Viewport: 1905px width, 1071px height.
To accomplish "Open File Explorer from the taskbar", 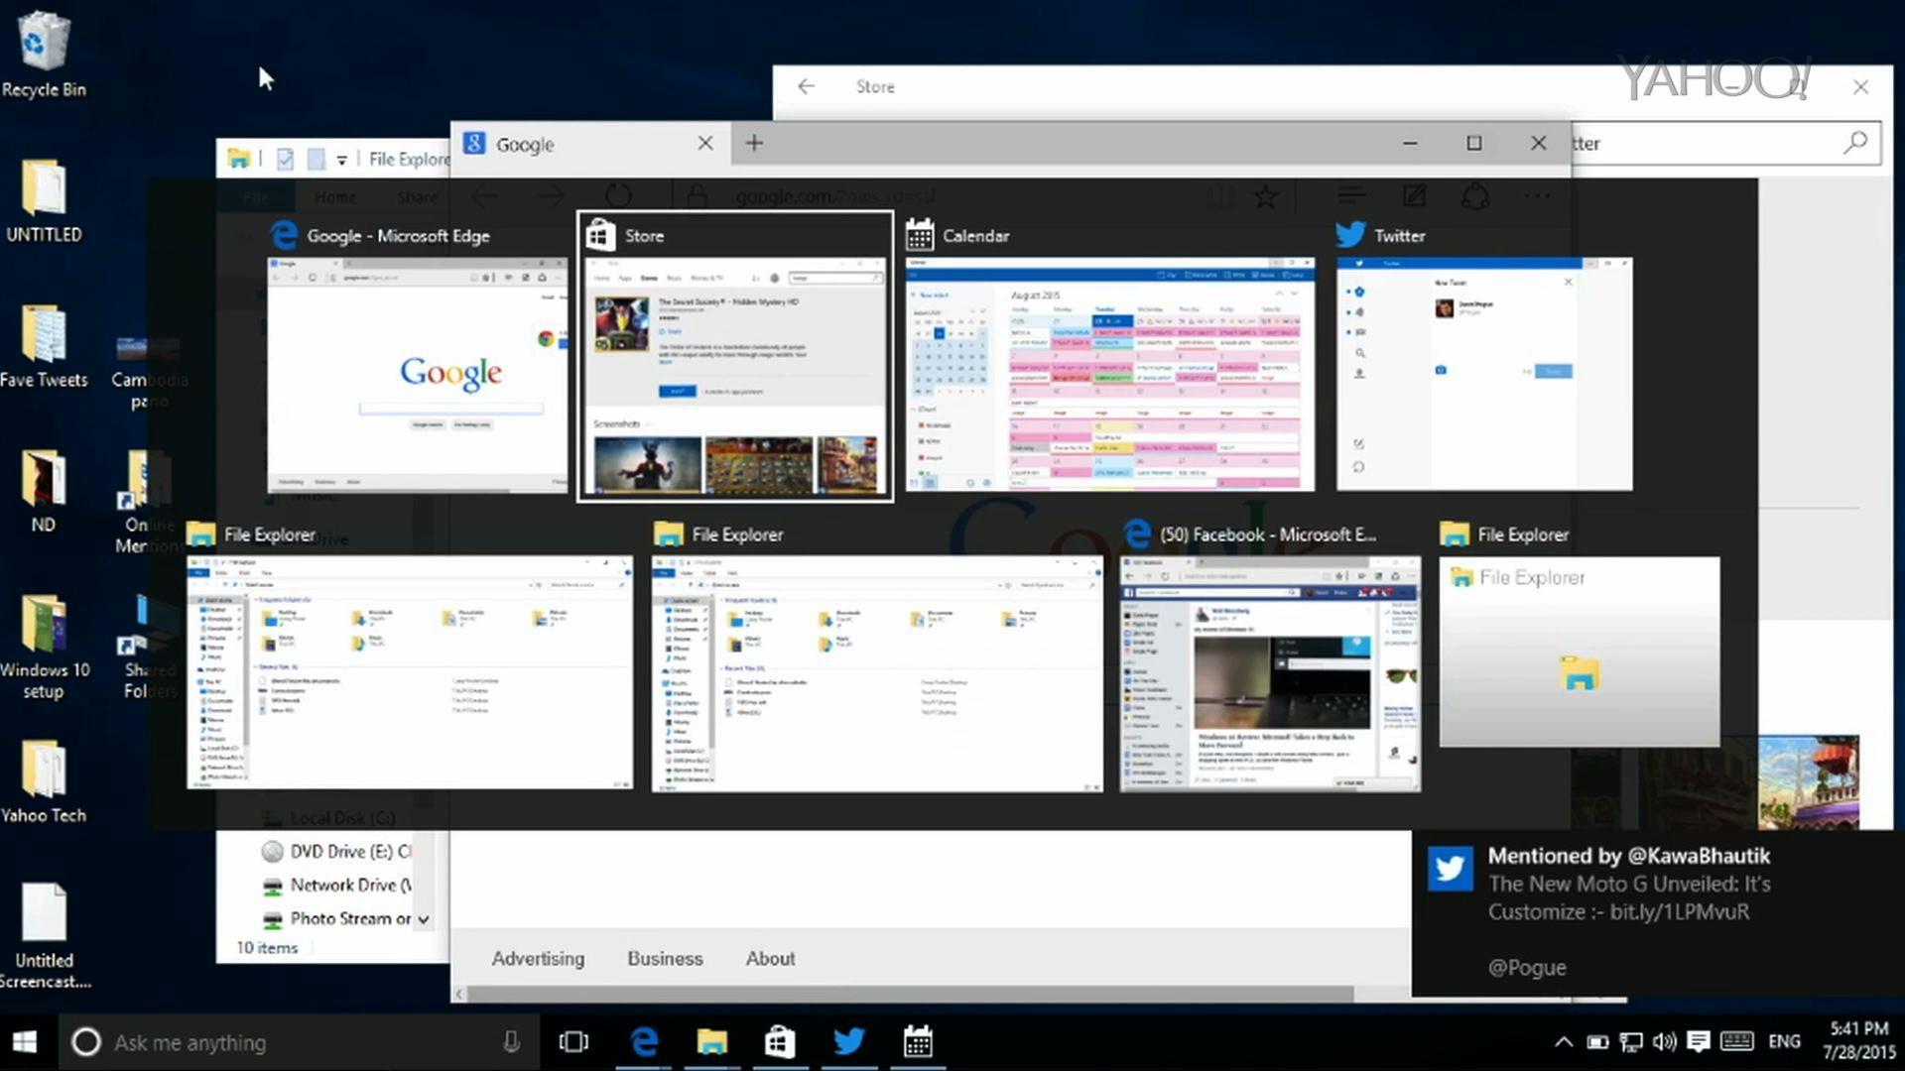I will 711,1042.
